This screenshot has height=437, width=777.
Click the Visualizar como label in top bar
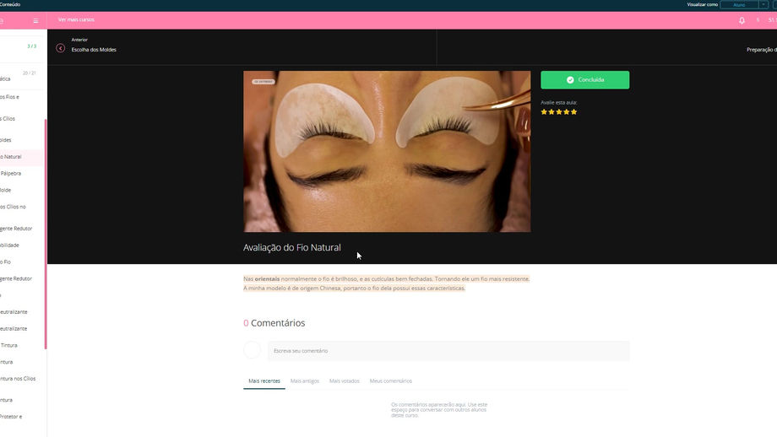click(702, 4)
